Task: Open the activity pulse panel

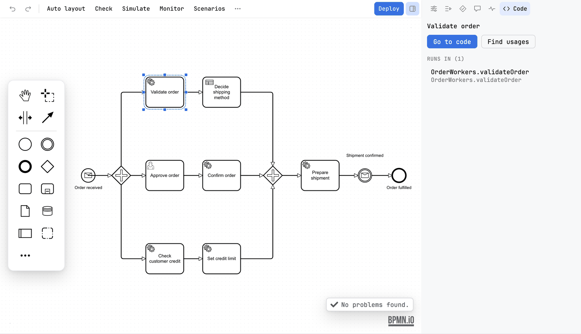Action: 492,9
